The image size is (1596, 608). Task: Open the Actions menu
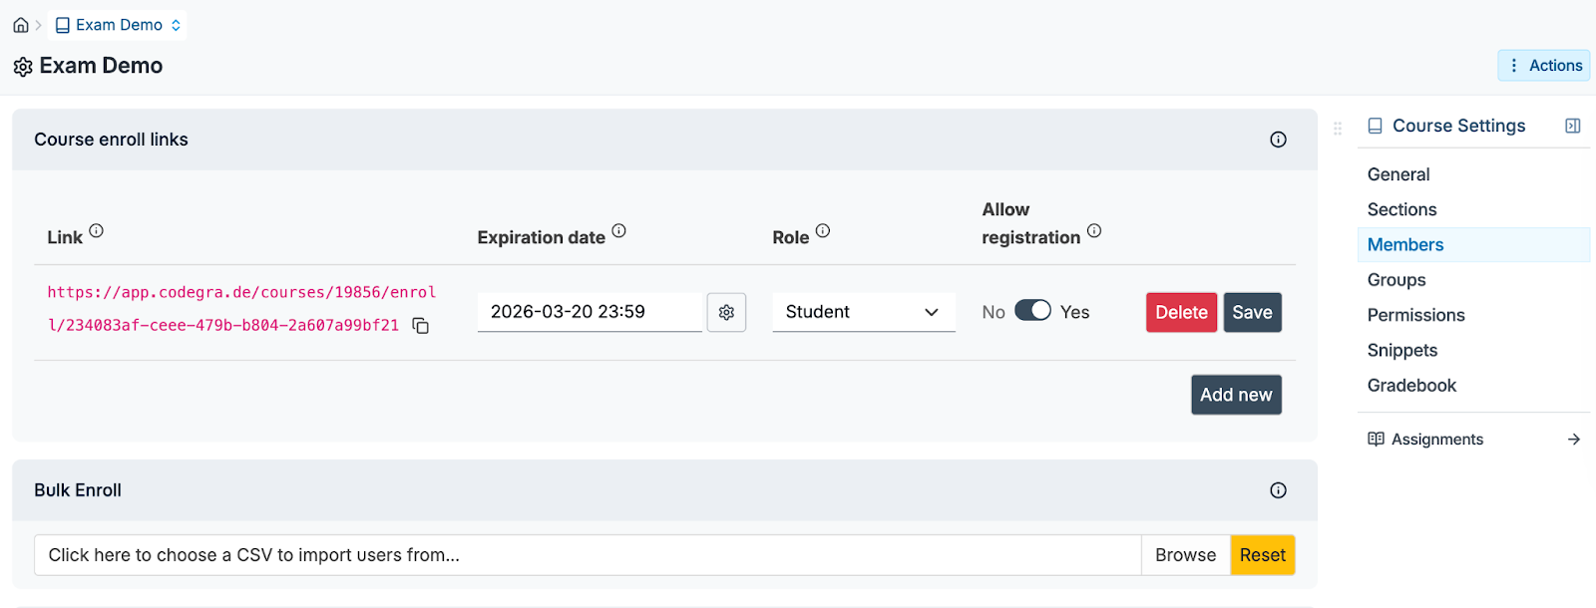[x=1543, y=66]
